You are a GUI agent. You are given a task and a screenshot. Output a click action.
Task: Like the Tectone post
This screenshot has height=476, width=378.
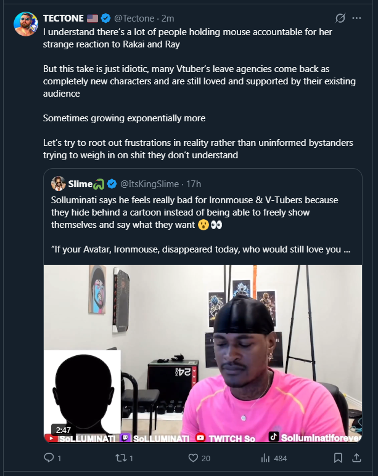(193, 458)
